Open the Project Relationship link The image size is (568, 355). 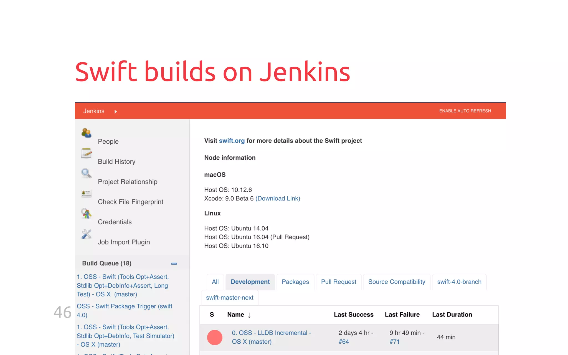click(128, 182)
